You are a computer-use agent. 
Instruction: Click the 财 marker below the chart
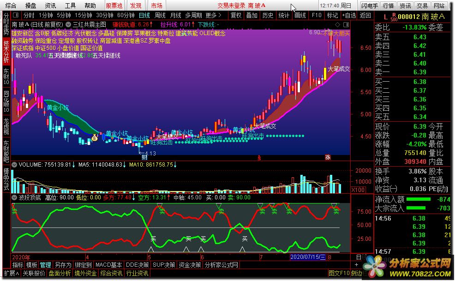144,158
